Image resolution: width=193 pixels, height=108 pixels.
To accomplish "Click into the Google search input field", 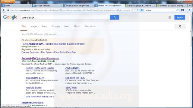I will pos(65,17).
